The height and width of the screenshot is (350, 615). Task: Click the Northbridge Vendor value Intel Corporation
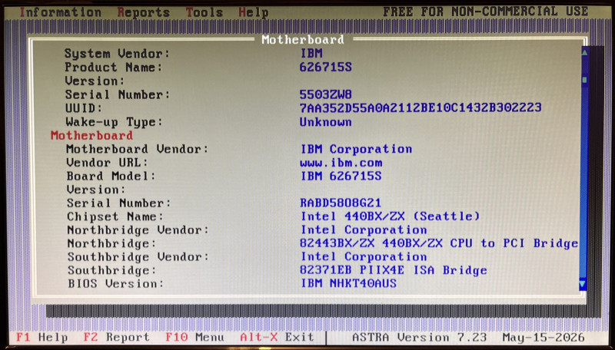point(364,229)
